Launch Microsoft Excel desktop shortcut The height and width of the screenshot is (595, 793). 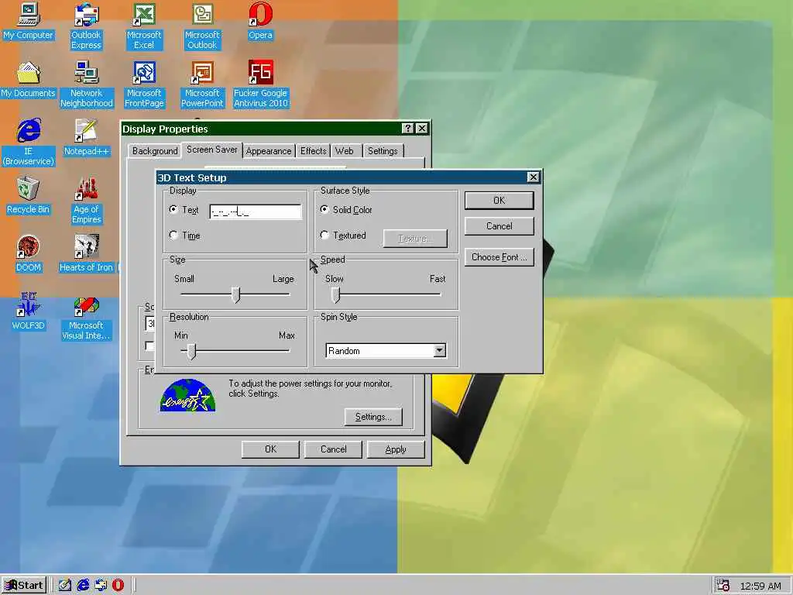(x=144, y=26)
